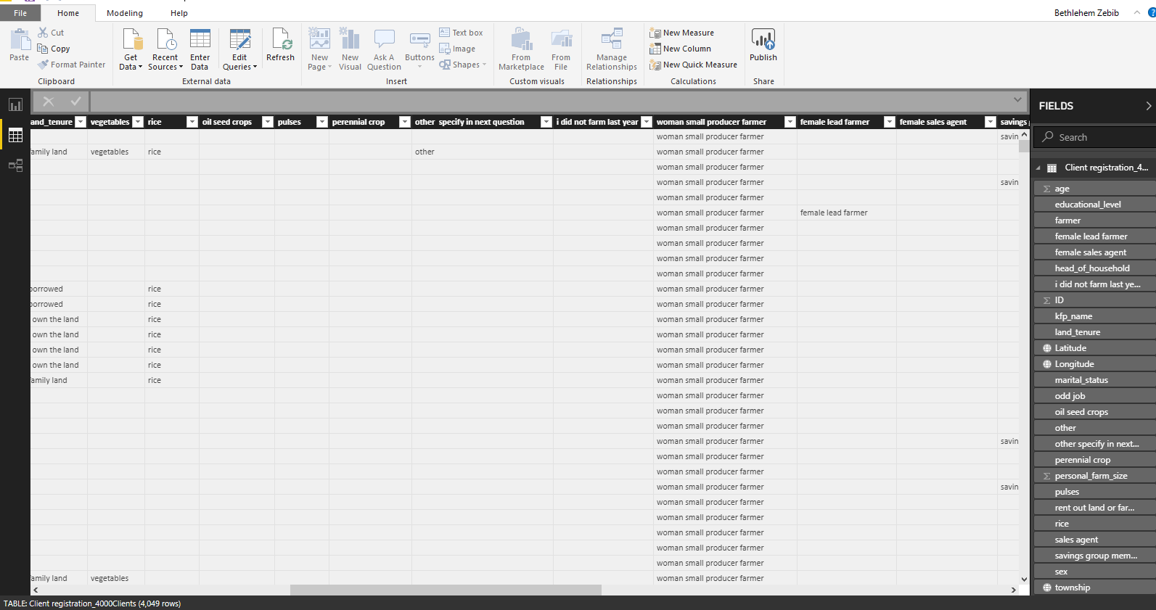The height and width of the screenshot is (610, 1156).
Task: Paste from clipboard
Action: [20, 45]
